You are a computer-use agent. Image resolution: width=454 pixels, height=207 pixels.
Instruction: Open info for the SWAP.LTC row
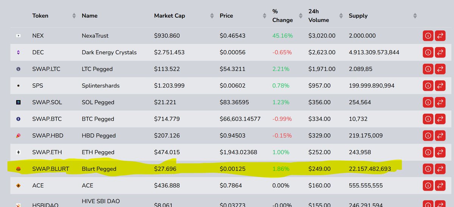click(x=428, y=69)
